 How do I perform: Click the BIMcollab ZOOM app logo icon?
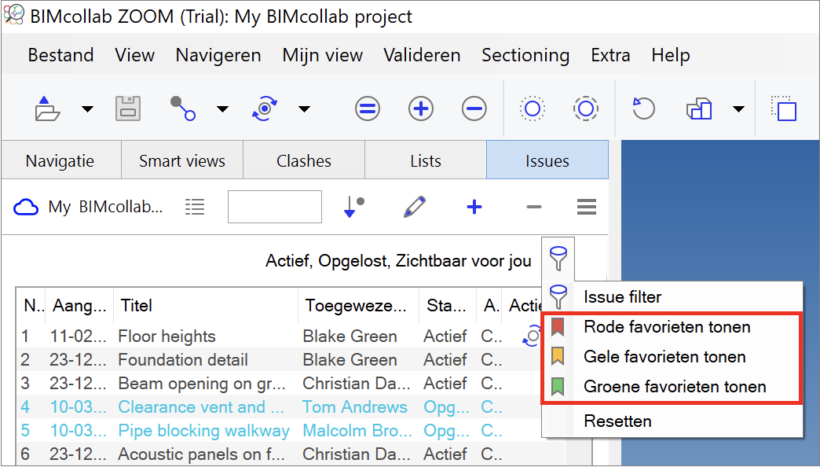14,15
